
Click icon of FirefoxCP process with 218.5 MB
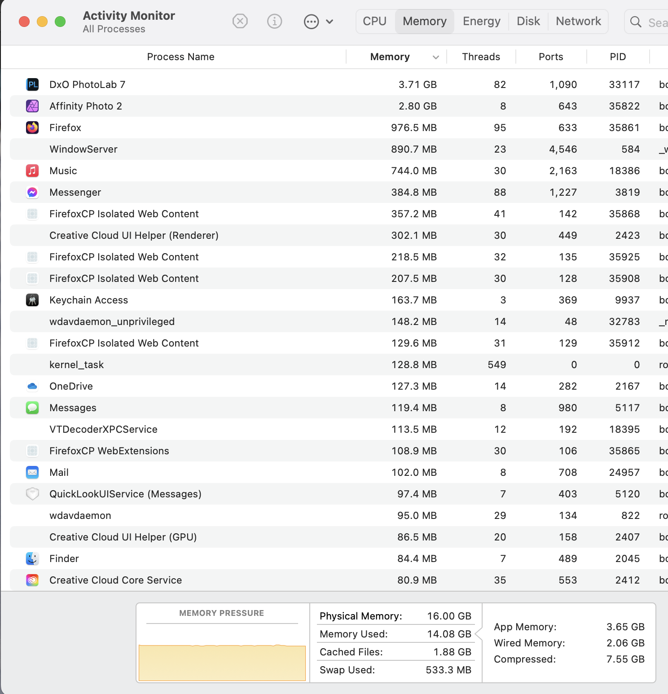point(32,257)
